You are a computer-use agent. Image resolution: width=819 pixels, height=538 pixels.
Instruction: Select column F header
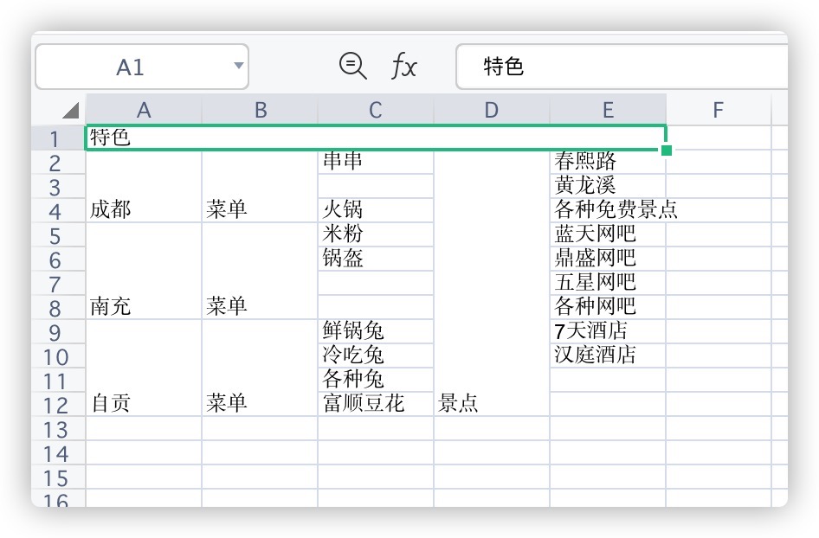click(x=718, y=110)
